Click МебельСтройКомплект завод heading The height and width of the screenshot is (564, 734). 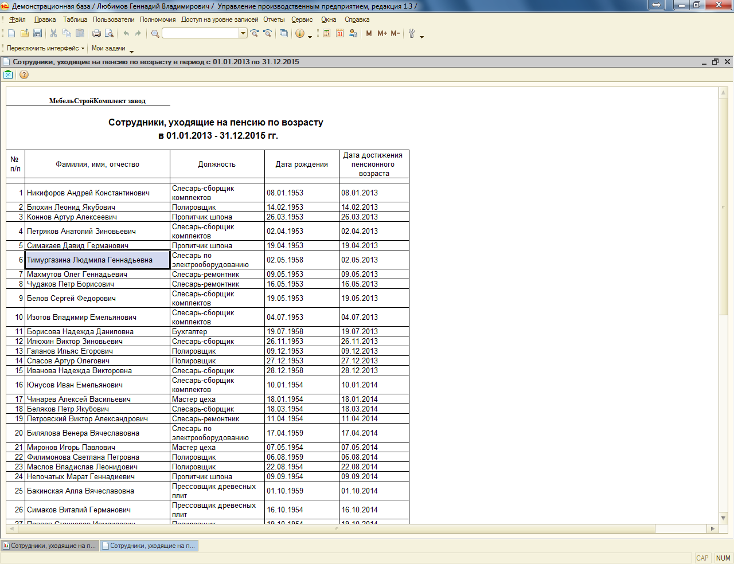[x=97, y=101]
